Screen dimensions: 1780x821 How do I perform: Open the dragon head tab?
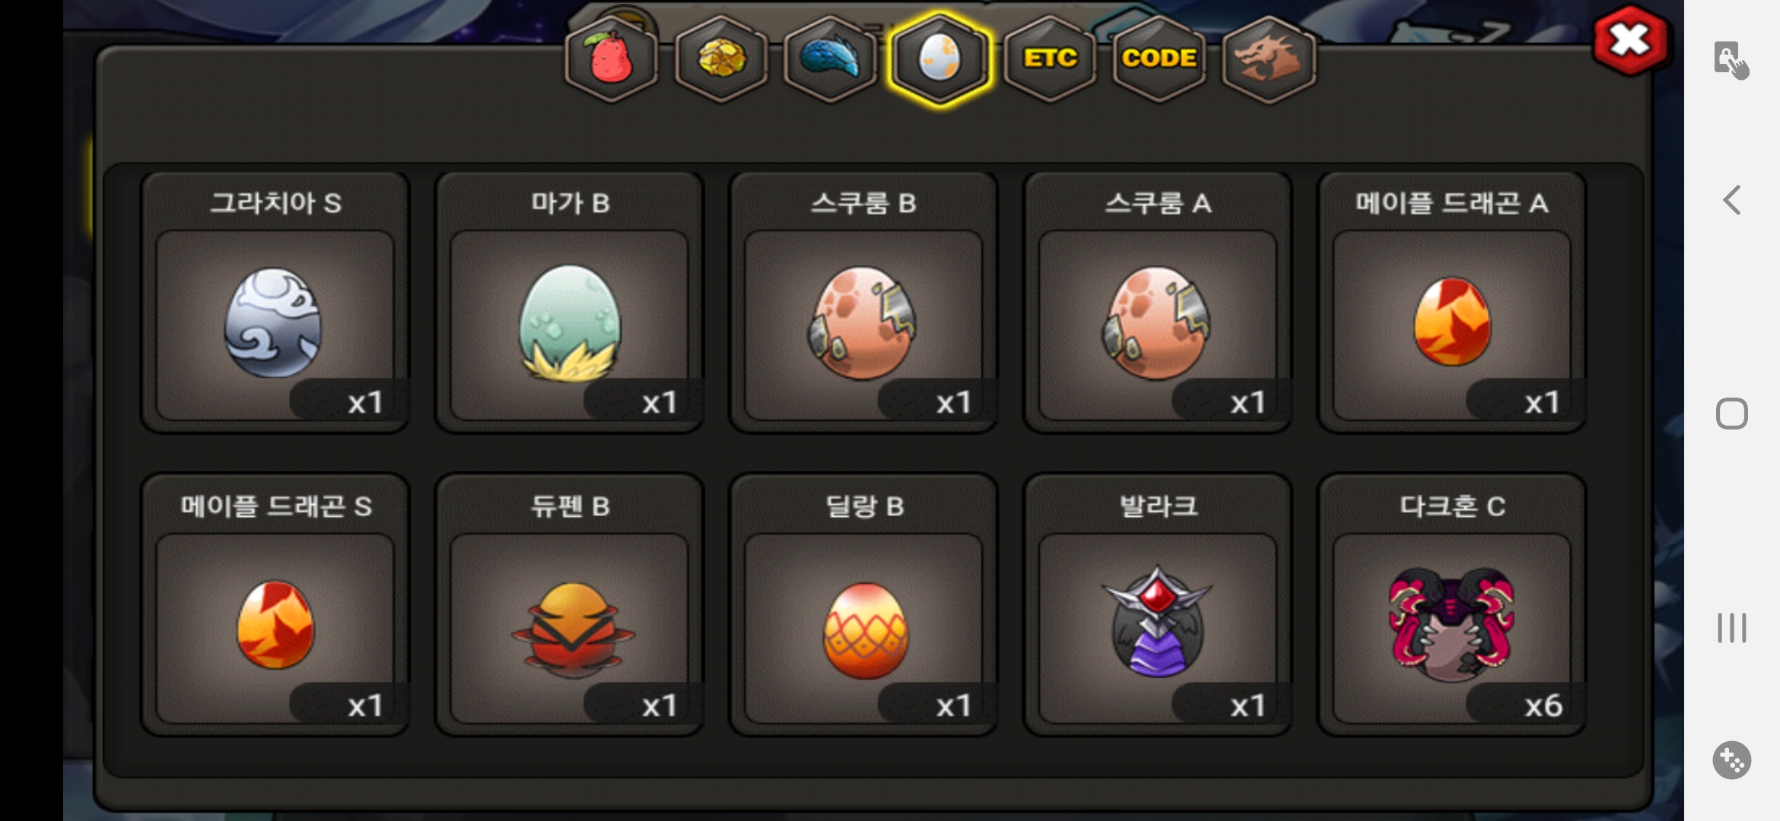click(x=1269, y=59)
